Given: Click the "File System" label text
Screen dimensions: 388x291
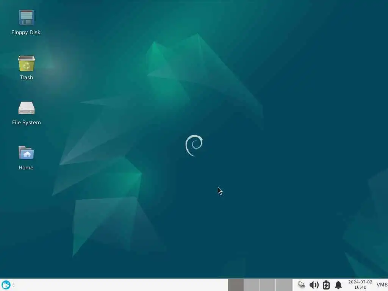Looking at the screenshot, I should [x=27, y=122].
